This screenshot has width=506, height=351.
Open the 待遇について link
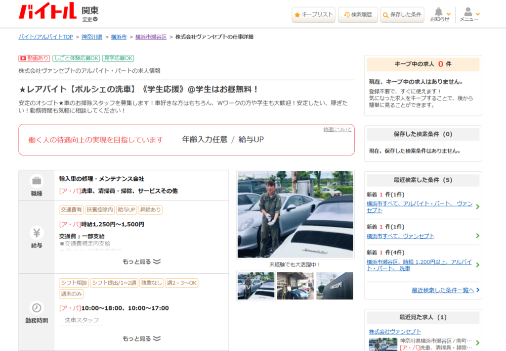337,130
